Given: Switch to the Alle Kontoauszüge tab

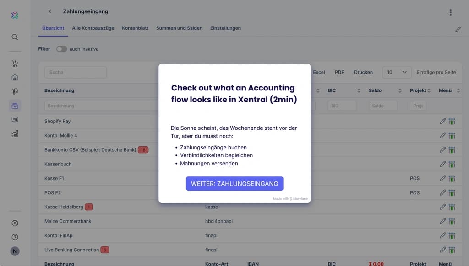Looking at the screenshot, I should point(93,28).
